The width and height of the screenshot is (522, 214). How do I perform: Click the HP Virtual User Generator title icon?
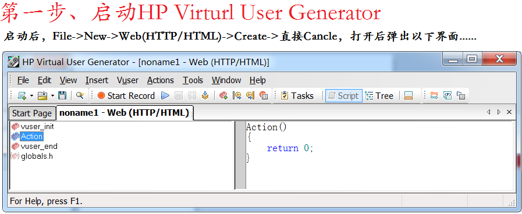tap(13, 62)
